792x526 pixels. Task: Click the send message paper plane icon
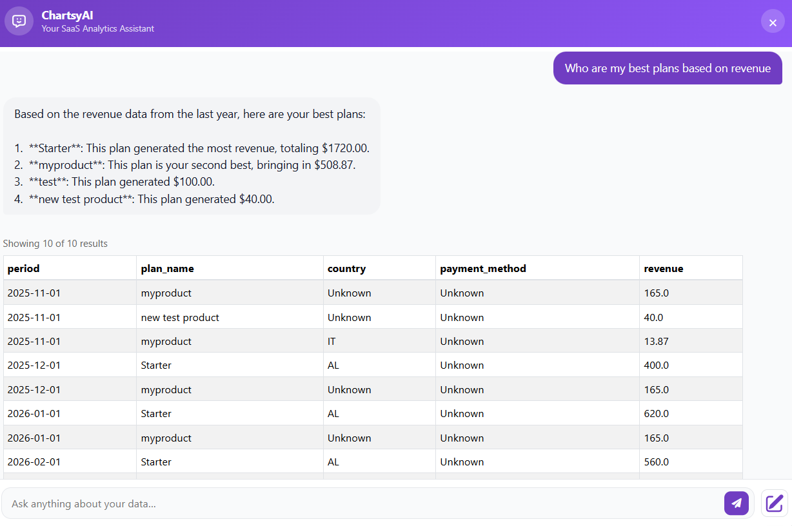click(737, 503)
